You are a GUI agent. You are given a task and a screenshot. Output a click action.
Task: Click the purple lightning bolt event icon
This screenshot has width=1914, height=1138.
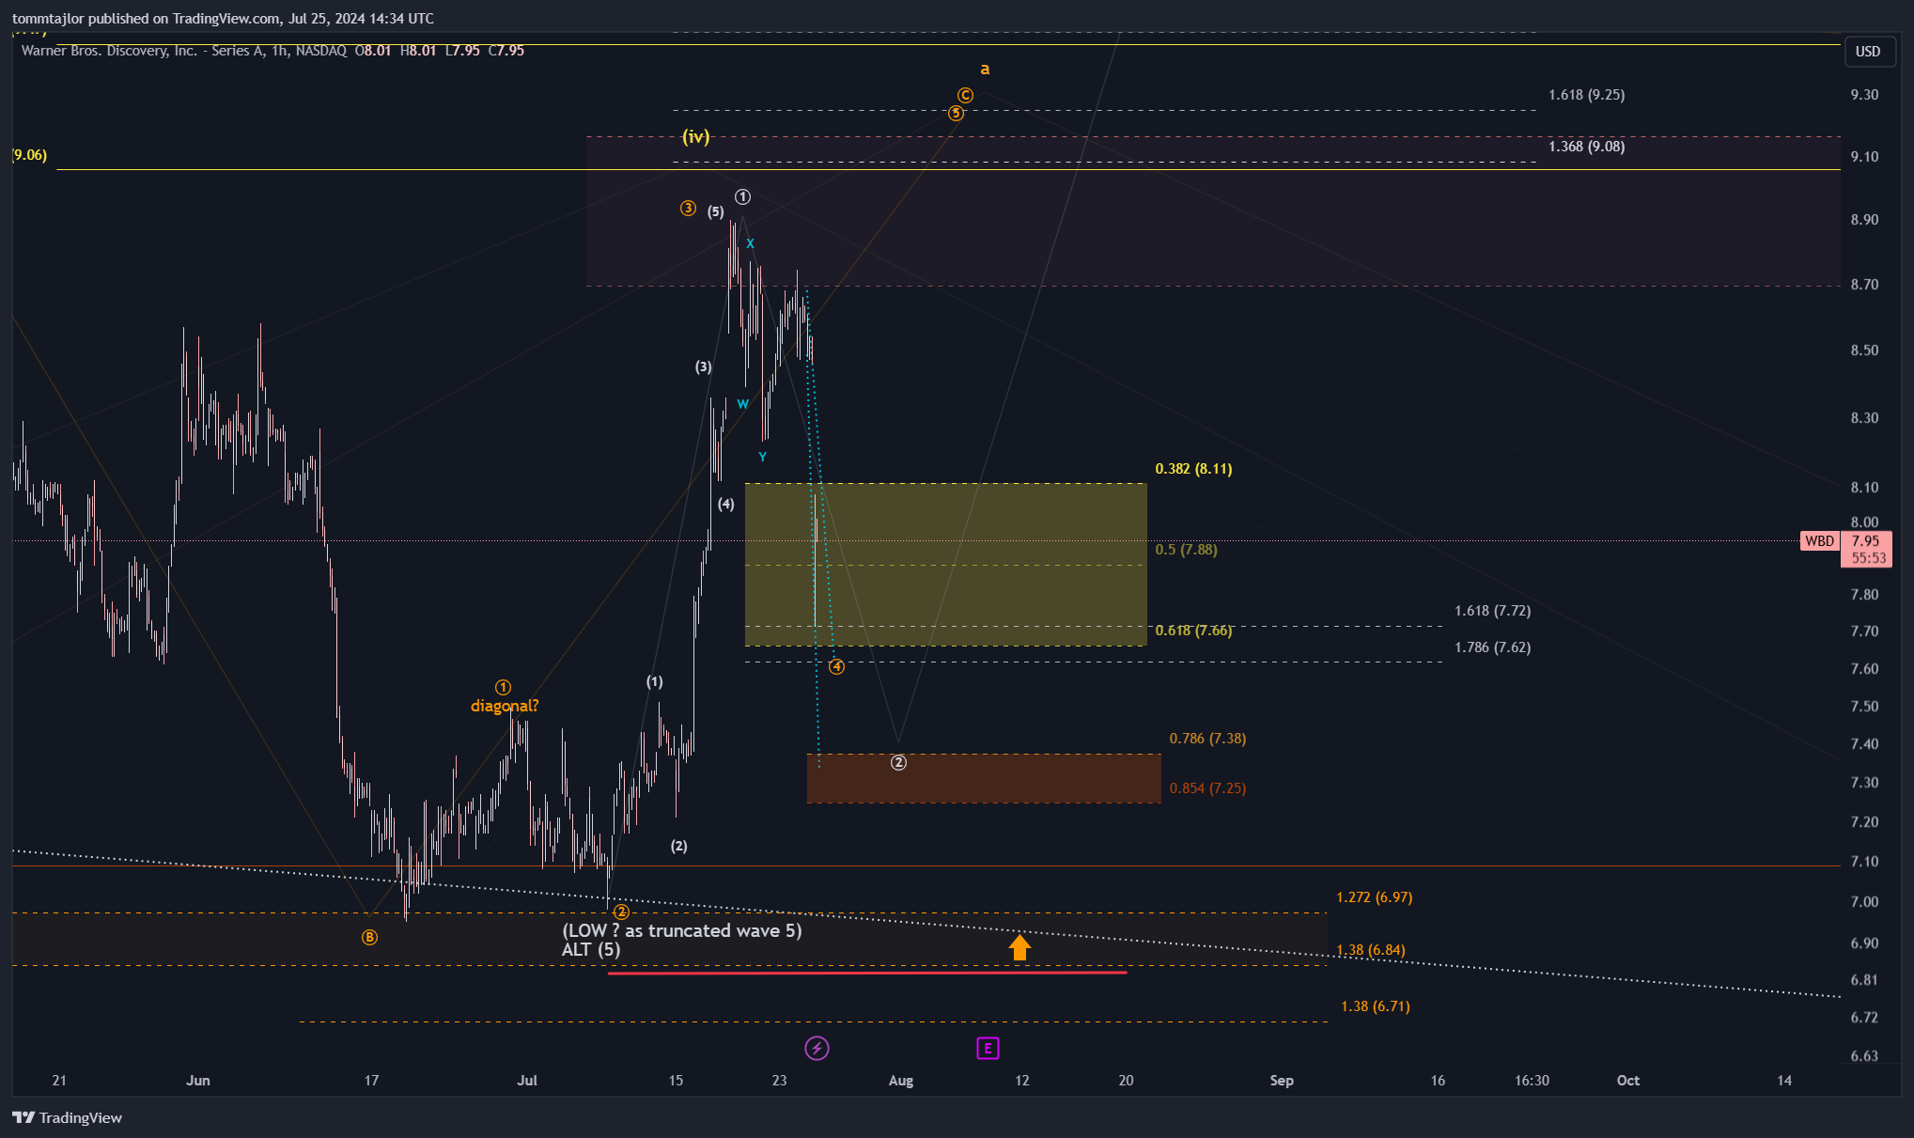click(817, 1048)
